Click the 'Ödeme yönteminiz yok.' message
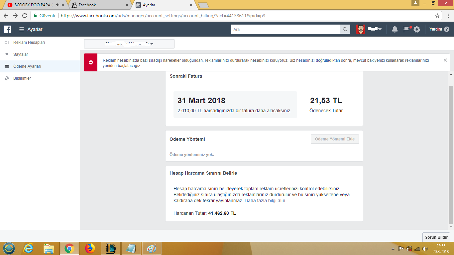This screenshot has height=255, width=454. coord(192,155)
